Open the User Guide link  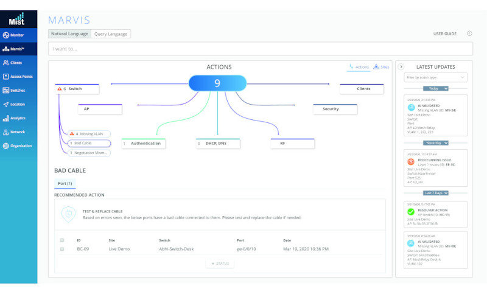[445, 34]
